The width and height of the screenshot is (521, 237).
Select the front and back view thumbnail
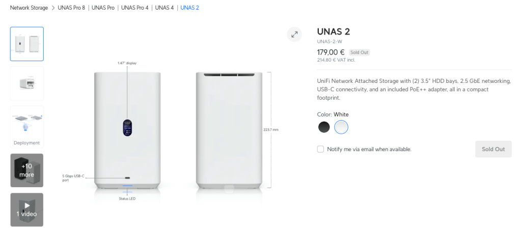(x=27, y=44)
